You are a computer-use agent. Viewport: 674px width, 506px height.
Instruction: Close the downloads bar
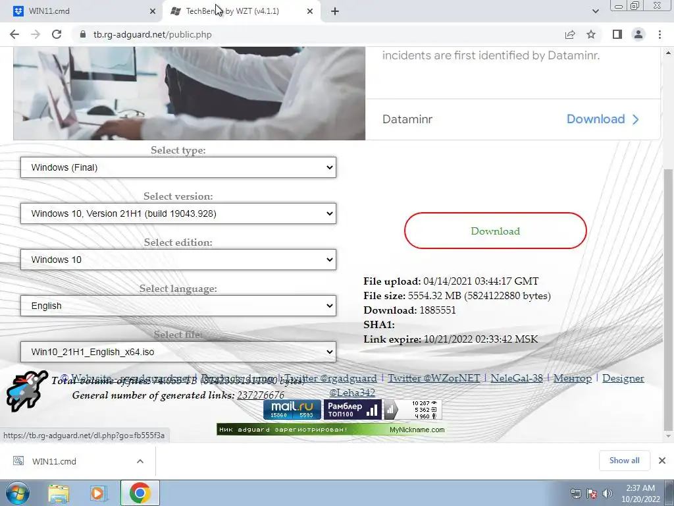[662, 461]
